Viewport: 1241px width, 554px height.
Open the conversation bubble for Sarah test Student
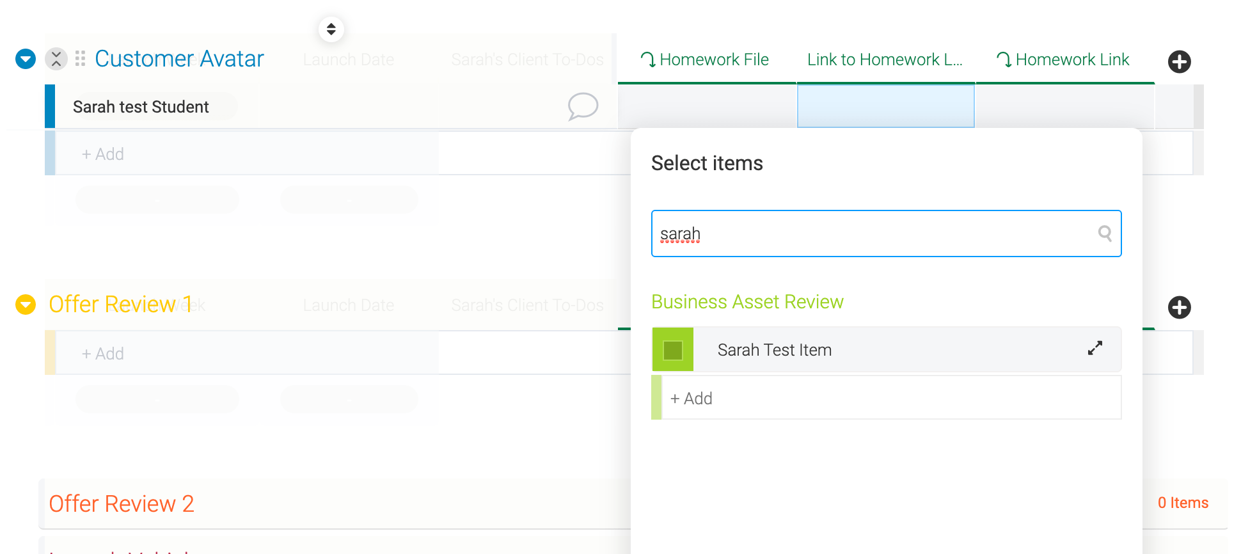coord(583,106)
